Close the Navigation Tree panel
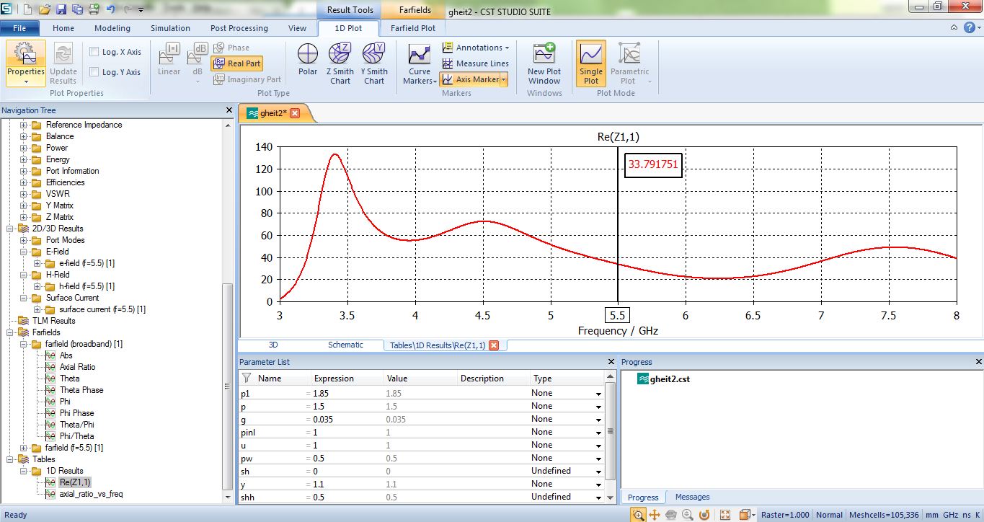Image resolution: width=984 pixels, height=522 pixels. click(x=230, y=110)
